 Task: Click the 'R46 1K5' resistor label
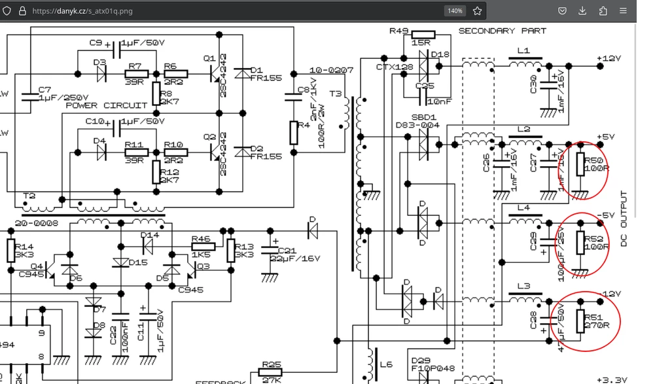pyautogui.click(x=201, y=247)
